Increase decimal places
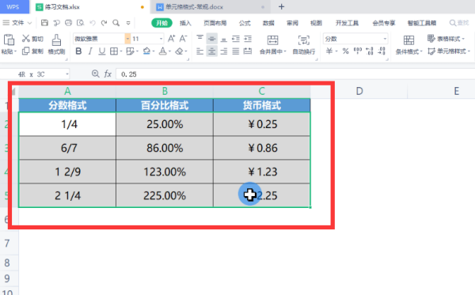The width and height of the screenshot is (475, 295). pyautogui.click(x=370, y=51)
